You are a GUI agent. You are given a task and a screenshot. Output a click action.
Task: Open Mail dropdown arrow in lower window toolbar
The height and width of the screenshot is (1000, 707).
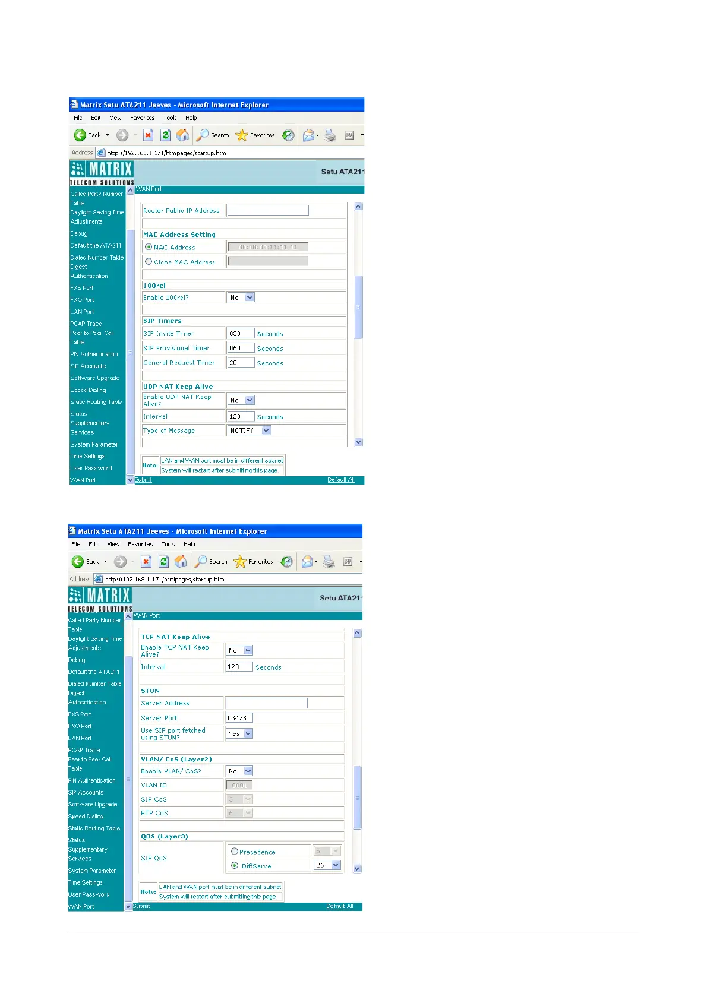tap(315, 562)
